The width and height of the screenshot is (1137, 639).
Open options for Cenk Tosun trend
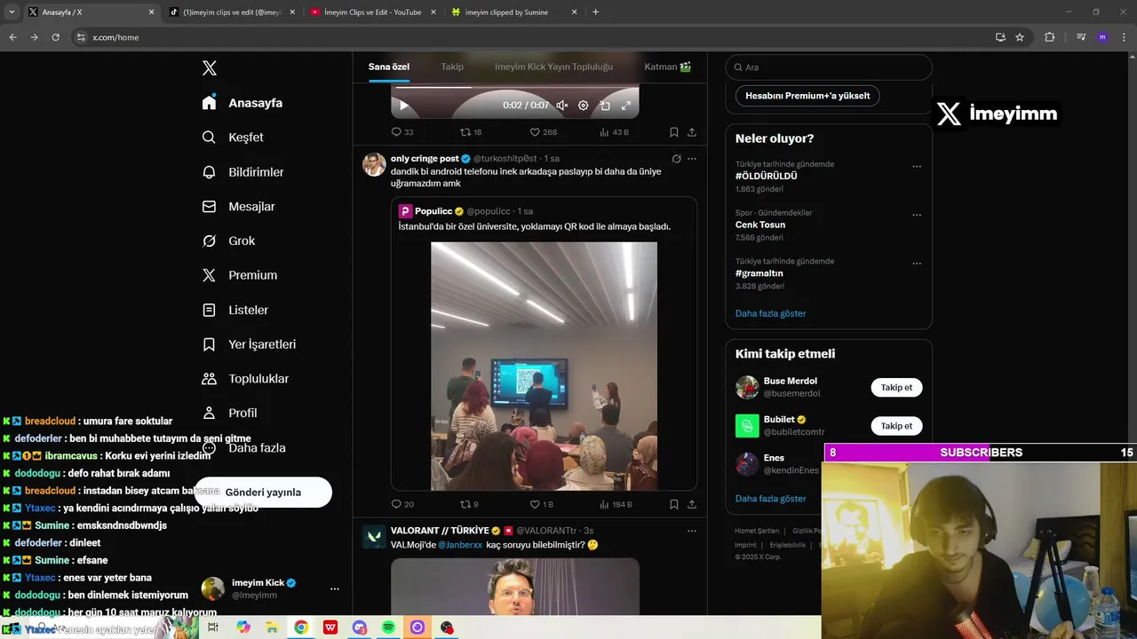point(917,215)
